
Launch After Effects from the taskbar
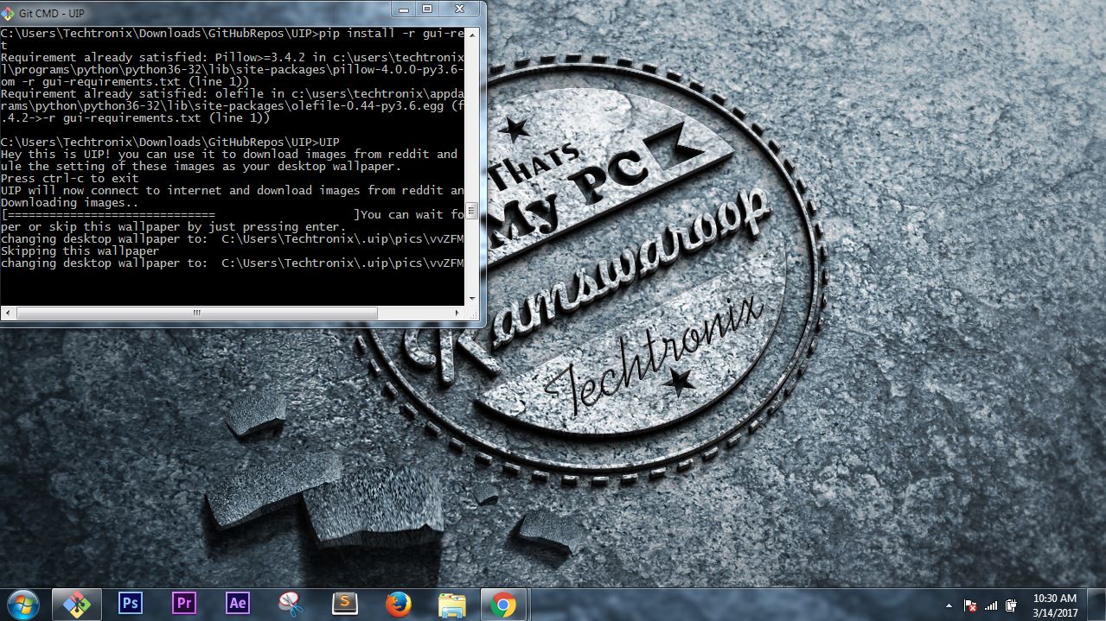(x=238, y=603)
